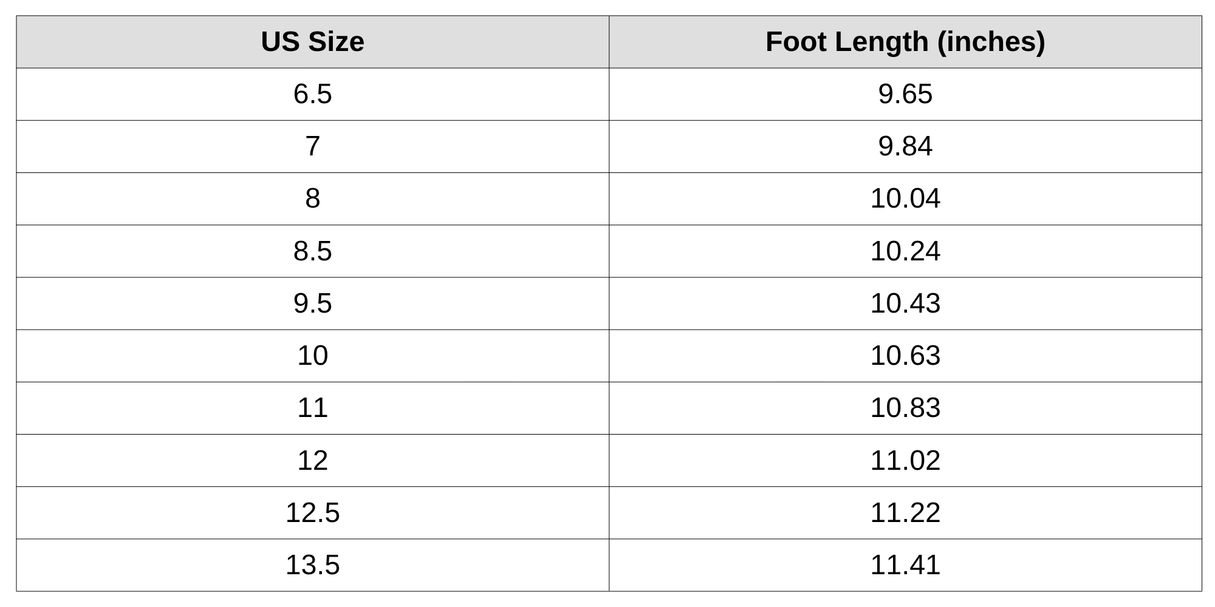Click the US size 9.5 cell

pos(312,303)
